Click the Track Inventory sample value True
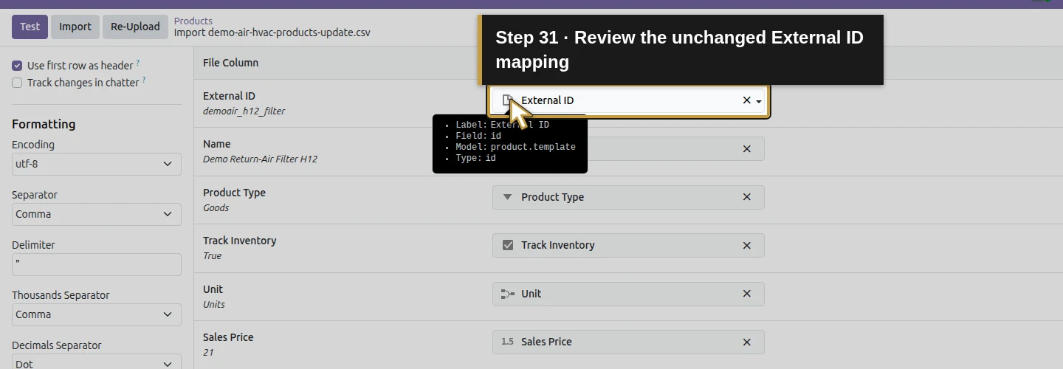This screenshot has height=369, width=1063. [x=212, y=256]
